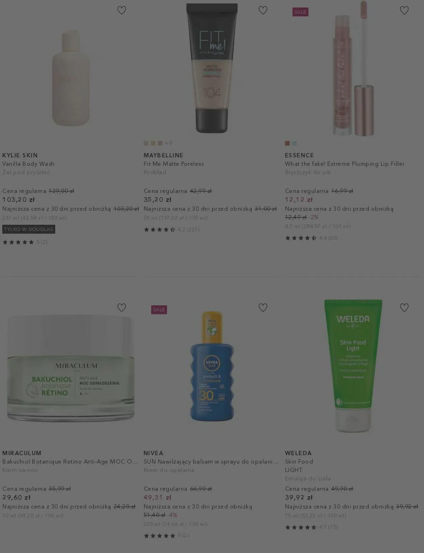Choose the third Maybelline shade swatch

coord(160,143)
